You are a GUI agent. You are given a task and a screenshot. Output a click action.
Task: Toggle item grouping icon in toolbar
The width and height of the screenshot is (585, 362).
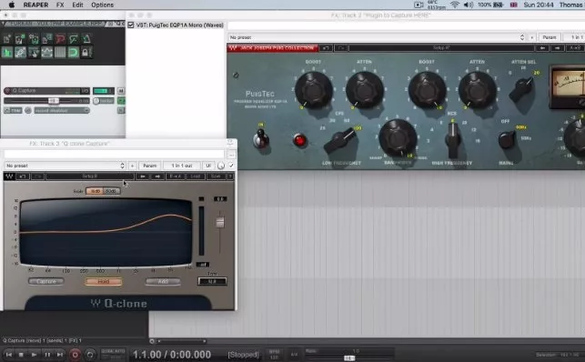pyautogui.click(x=20, y=52)
